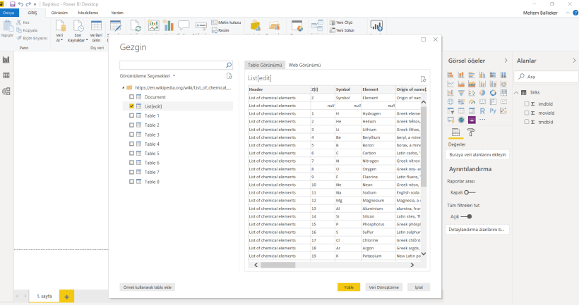
Task: Uncheck the List[edit] checkbox
Action: [131, 106]
